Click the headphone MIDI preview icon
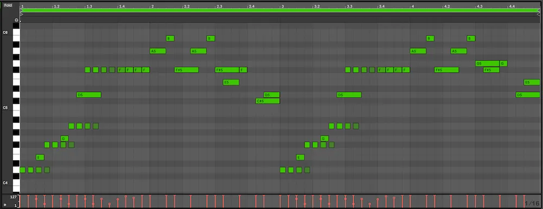 click(x=16, y=20)
